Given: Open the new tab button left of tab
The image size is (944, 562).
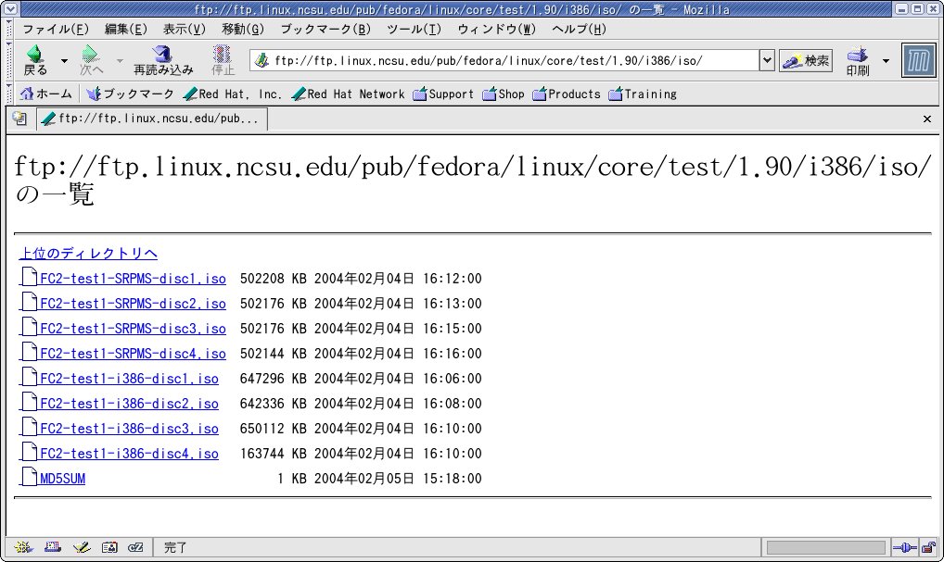Looking at the screenshot, I should pos(19,119).
